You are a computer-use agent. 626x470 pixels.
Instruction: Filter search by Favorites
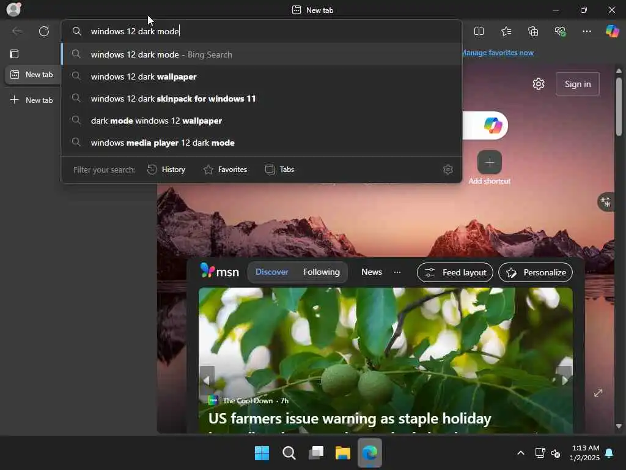pos(225,170)
